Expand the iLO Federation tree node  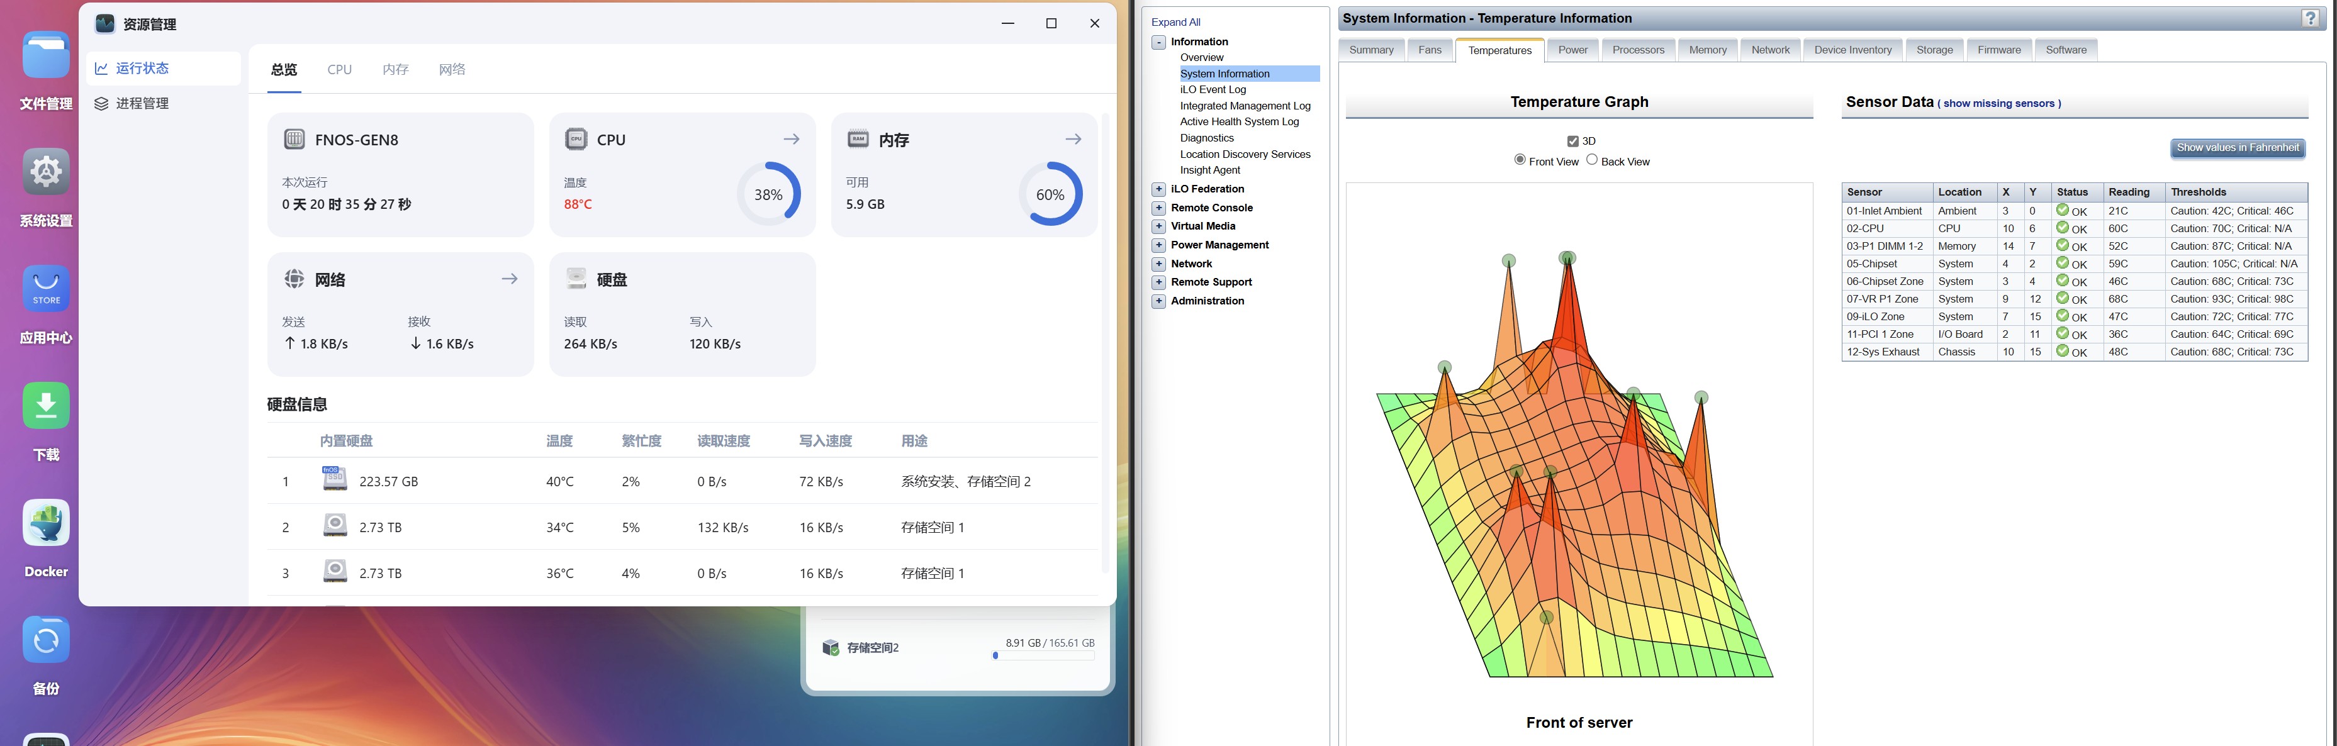[x=1158, y=189]
